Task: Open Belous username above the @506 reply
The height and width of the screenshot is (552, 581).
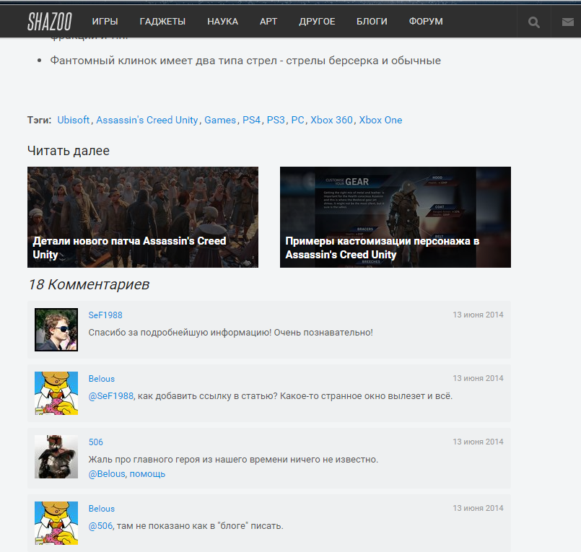Action: tap(102, 509)
